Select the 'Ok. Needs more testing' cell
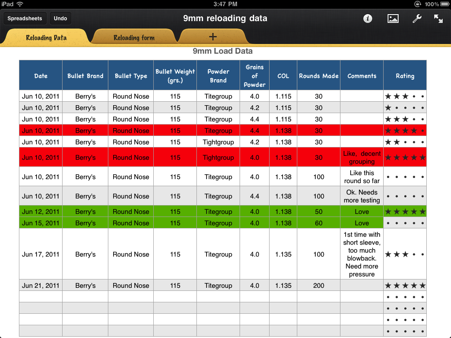This screenshot has width=451, height=338. tap(362, 196)
